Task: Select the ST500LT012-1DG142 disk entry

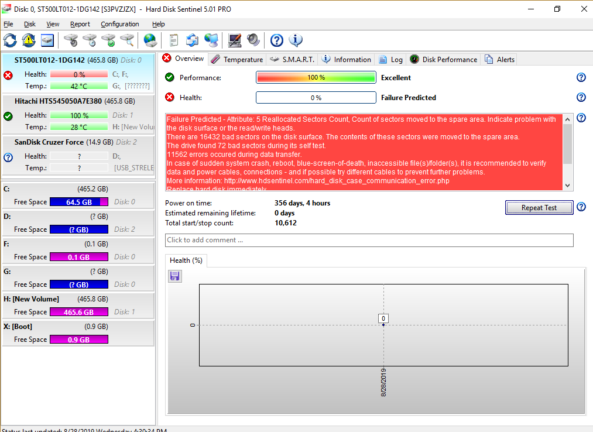Action: (78, 73)
